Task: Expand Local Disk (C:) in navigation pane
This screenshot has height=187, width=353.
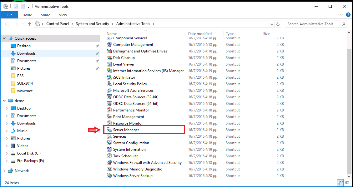Action: point(7,153)
